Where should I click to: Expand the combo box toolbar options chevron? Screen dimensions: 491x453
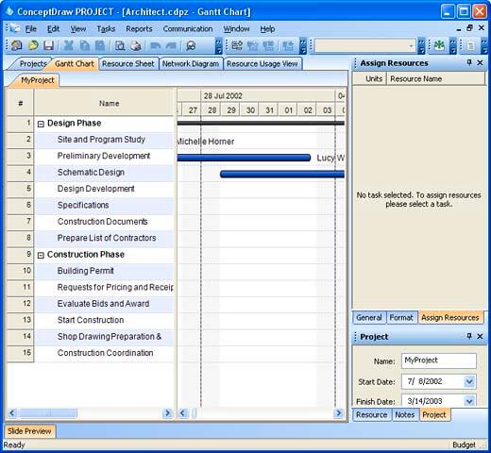pos(421,46)
